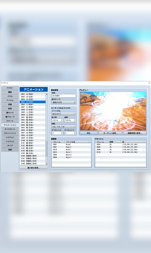
Task: Go to the システム1 tab
Action: pos(10,137)
